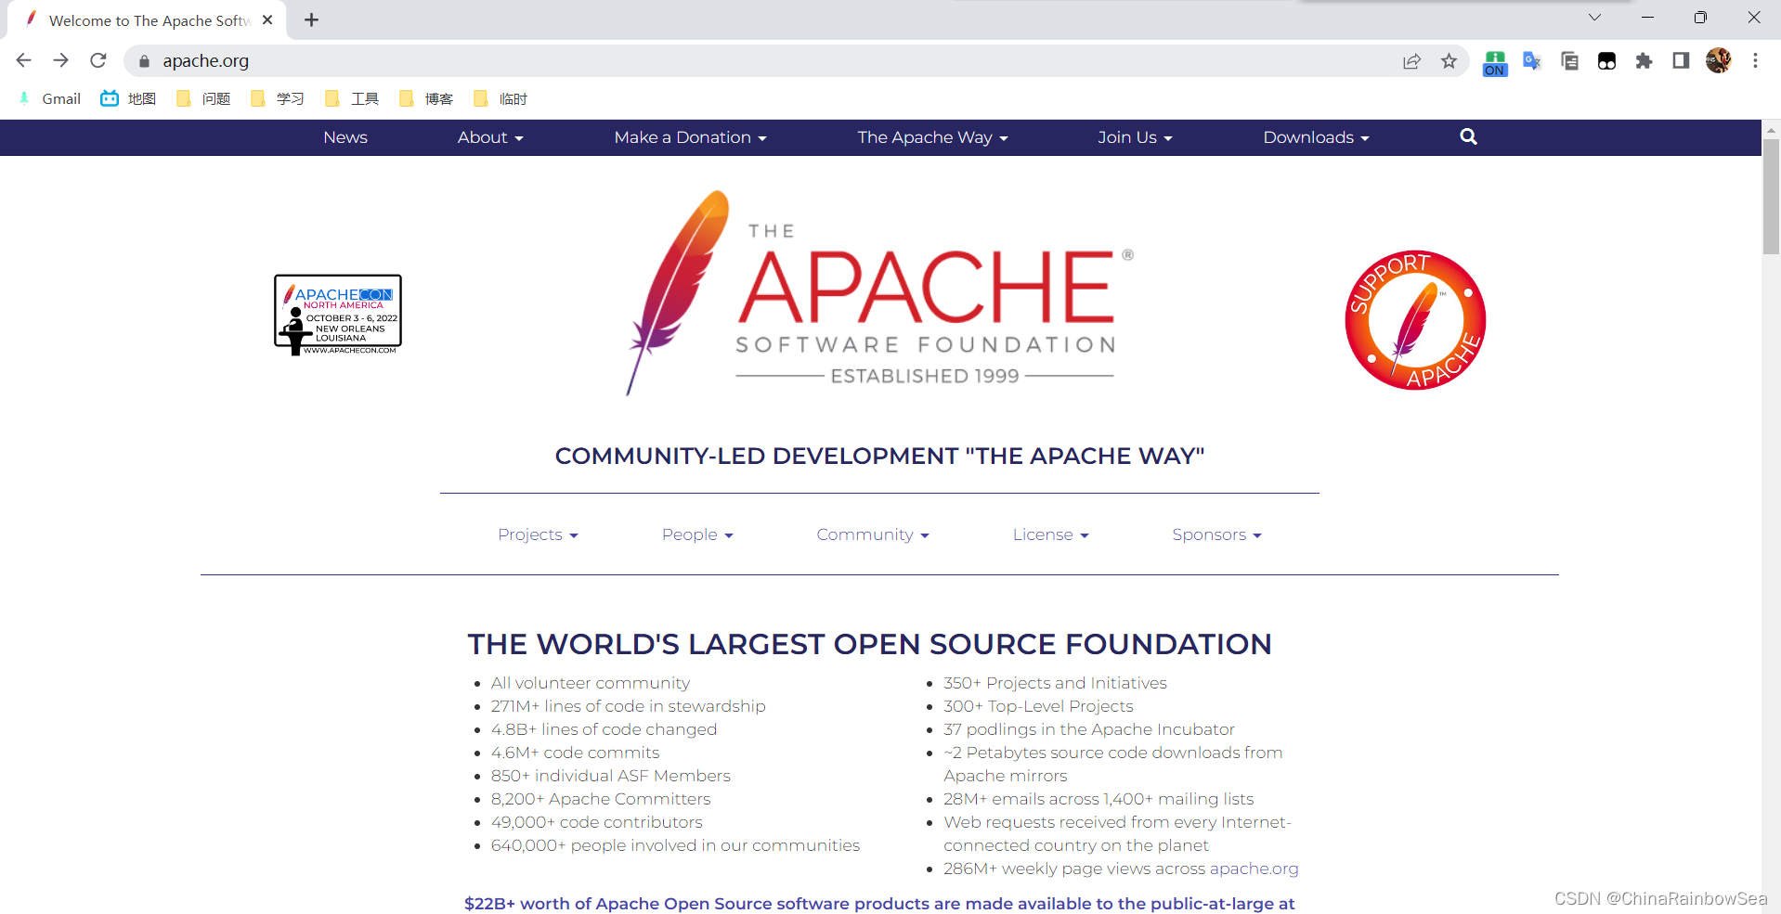
Task: Click the copy-pages extension icon
Action: (x=1569, y=61)
